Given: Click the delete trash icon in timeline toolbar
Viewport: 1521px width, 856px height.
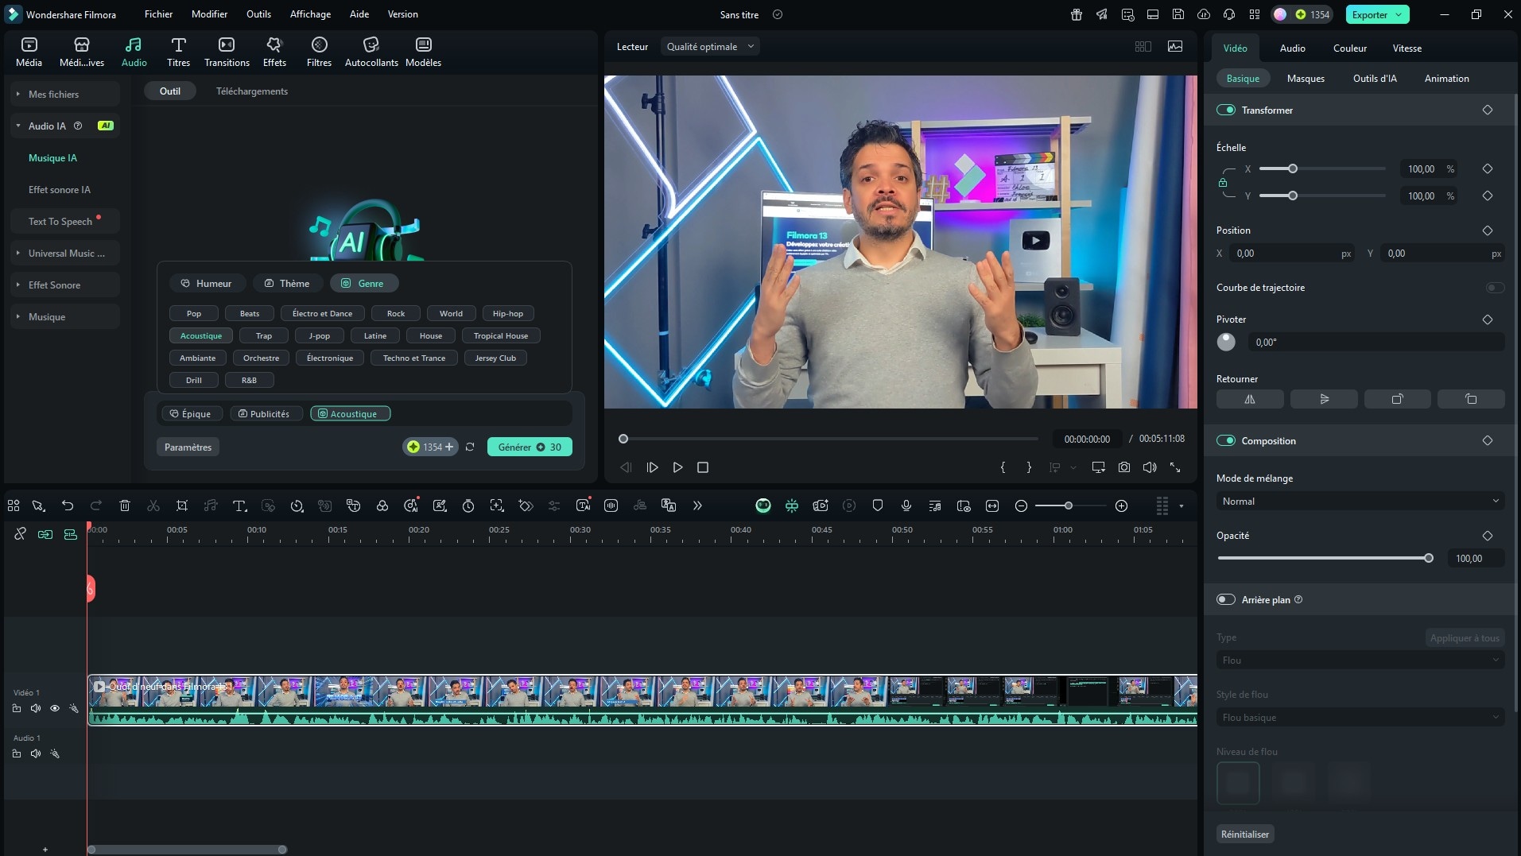Looking at the screenshot, I should pos(125,505).
